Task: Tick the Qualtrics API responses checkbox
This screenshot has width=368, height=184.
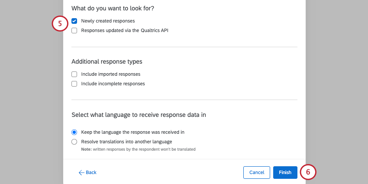Action: click(74, 31)
